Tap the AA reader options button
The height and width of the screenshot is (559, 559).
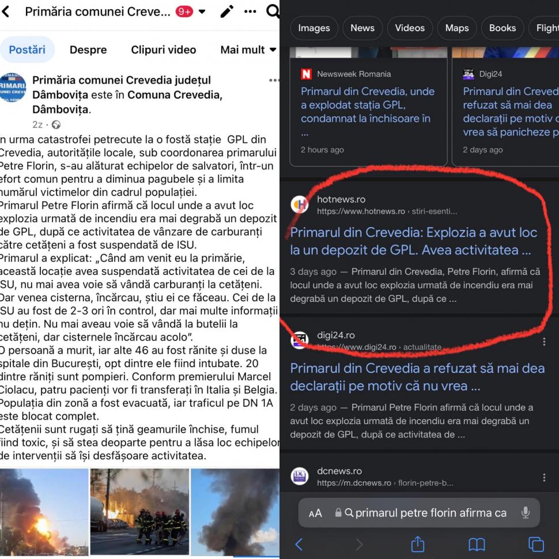tap(315, 513)
